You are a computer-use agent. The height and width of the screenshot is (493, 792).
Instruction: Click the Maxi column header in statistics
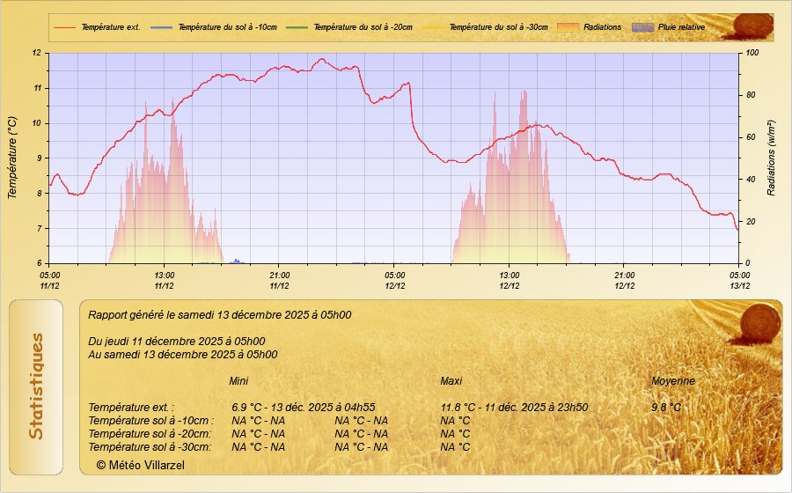pos(451,381)
